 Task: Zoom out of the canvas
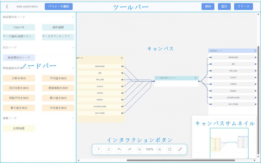point(140,149)
